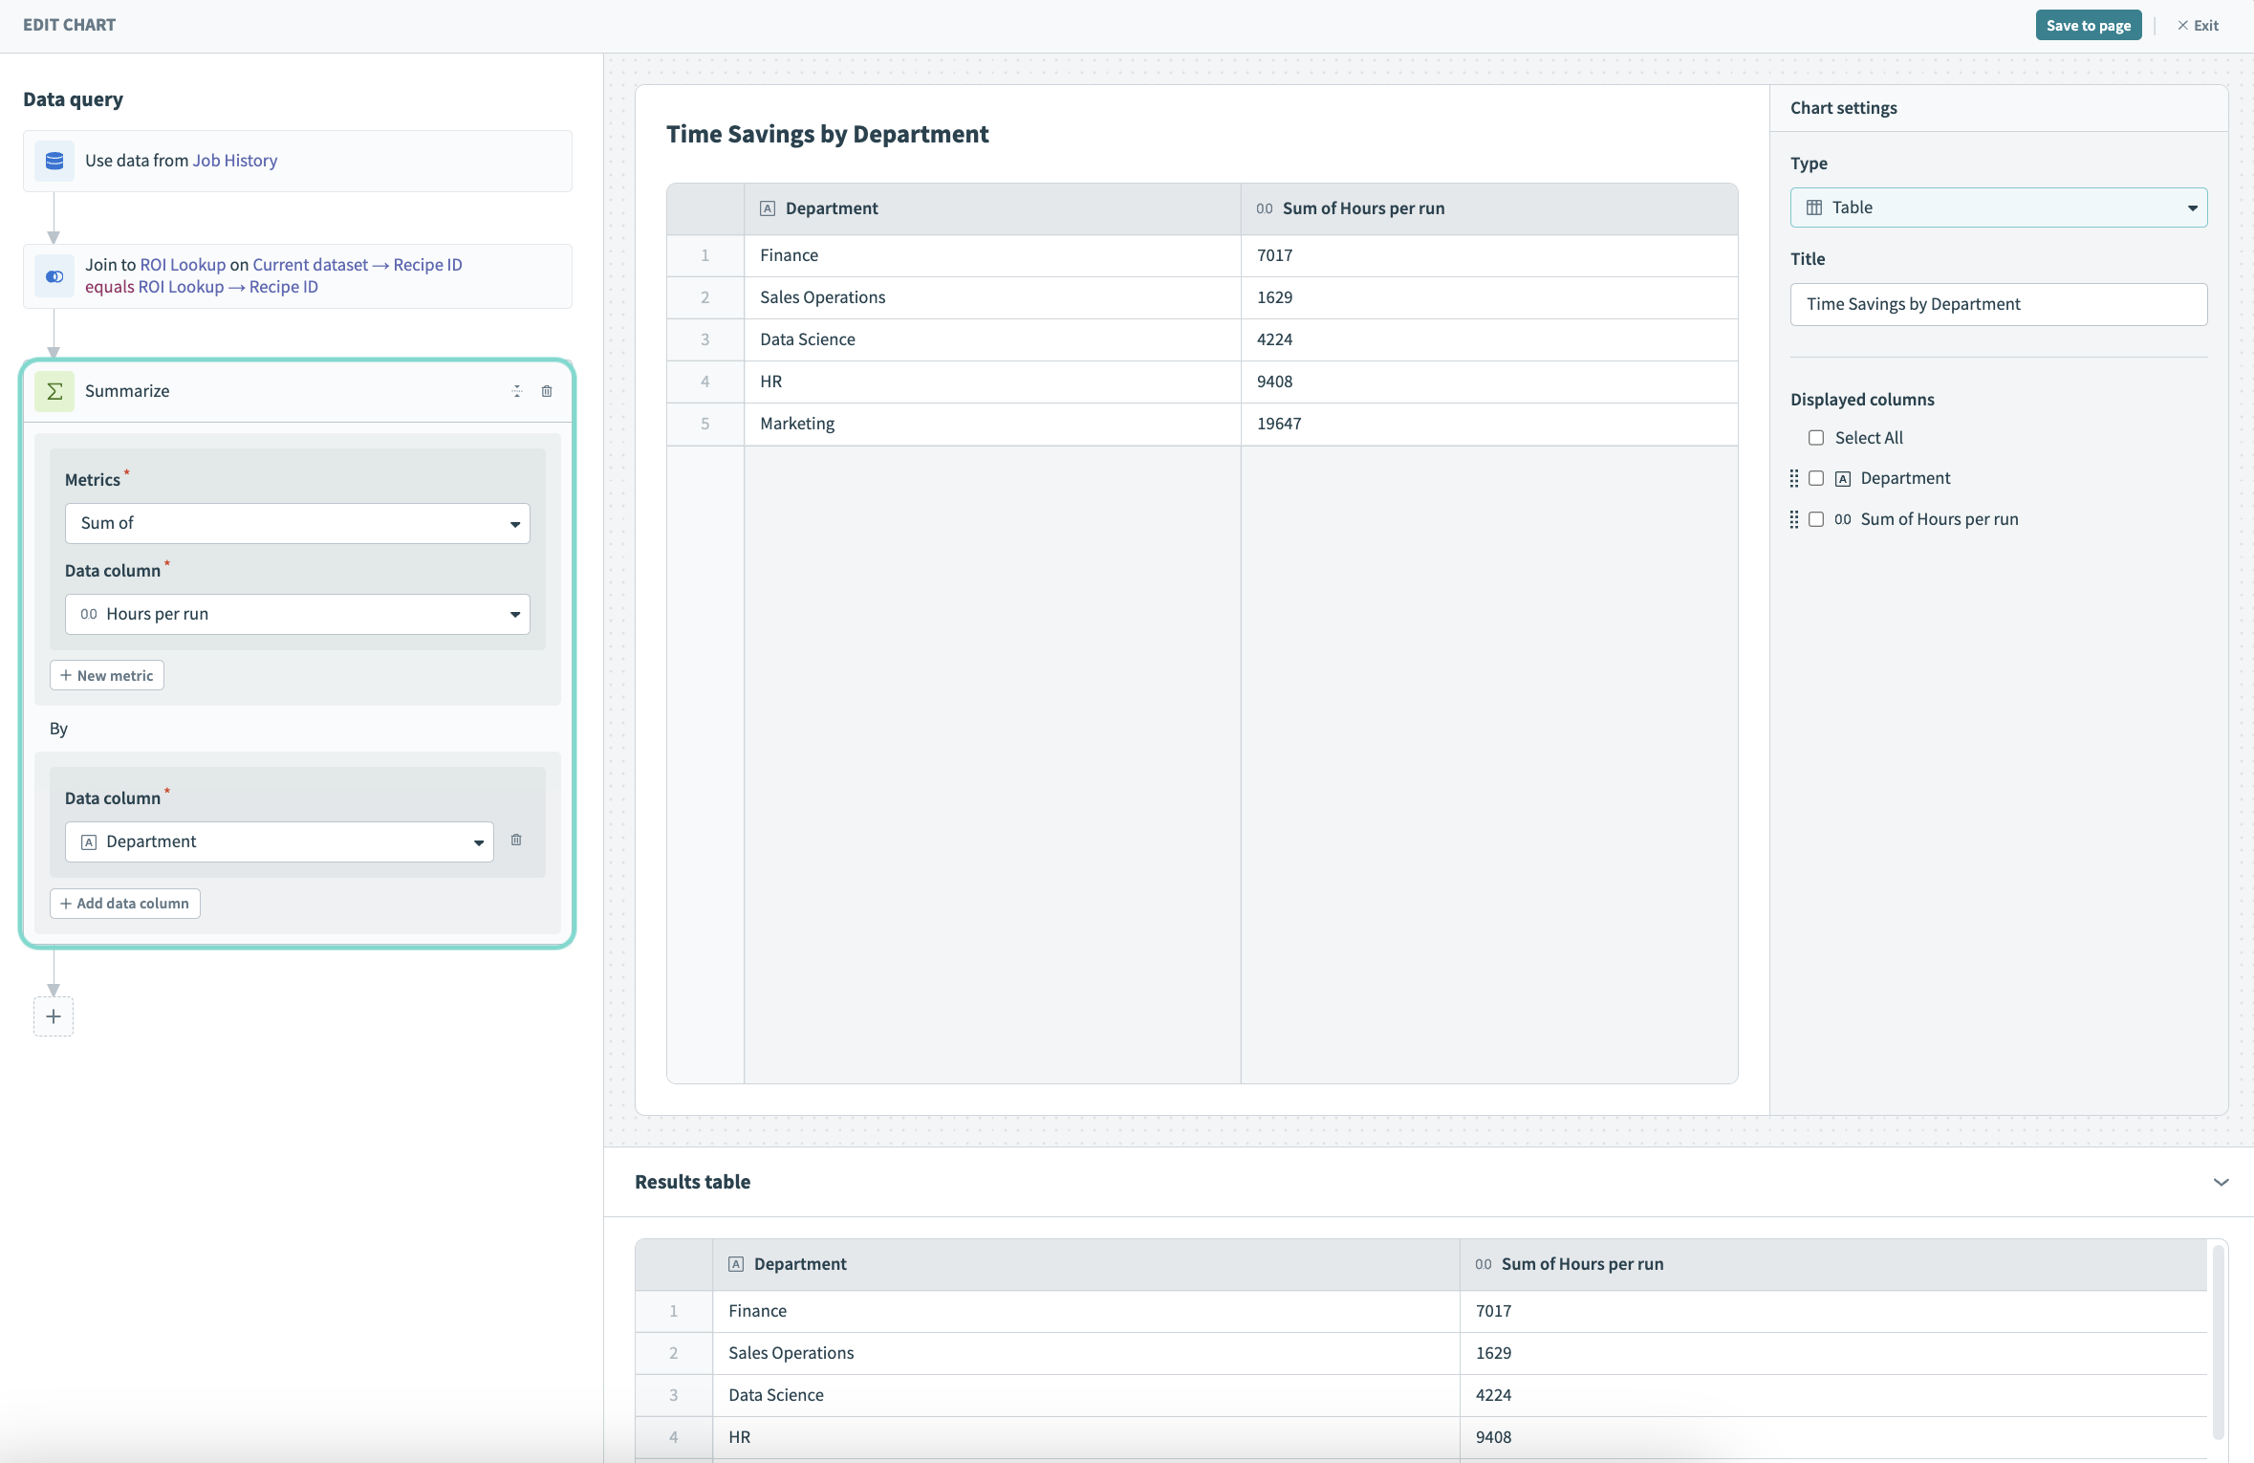
Task: Click the Summarize sigma step icon
Action: click(54, 391)
